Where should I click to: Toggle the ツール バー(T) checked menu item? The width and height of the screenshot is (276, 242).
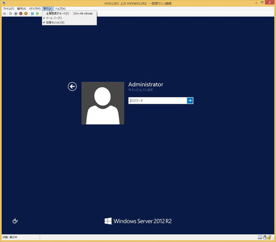pyautogui.click(x=69, y=18)
